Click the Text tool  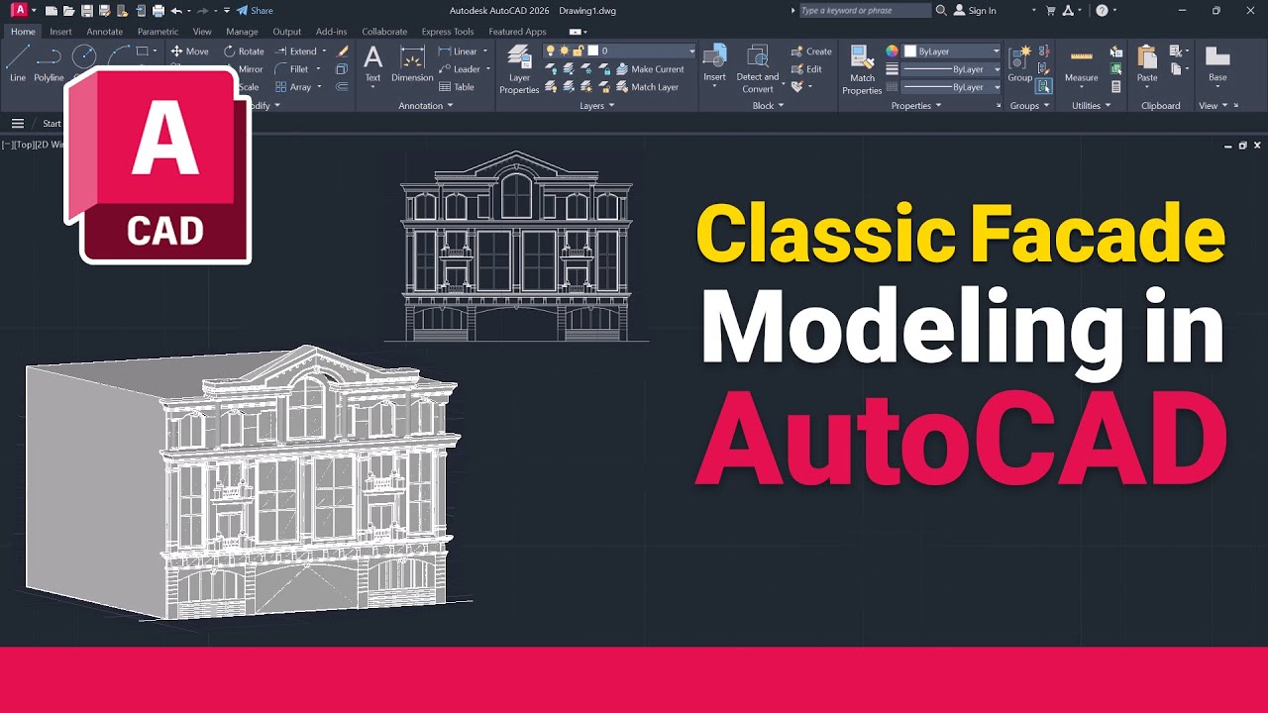[x=372, y=63]
